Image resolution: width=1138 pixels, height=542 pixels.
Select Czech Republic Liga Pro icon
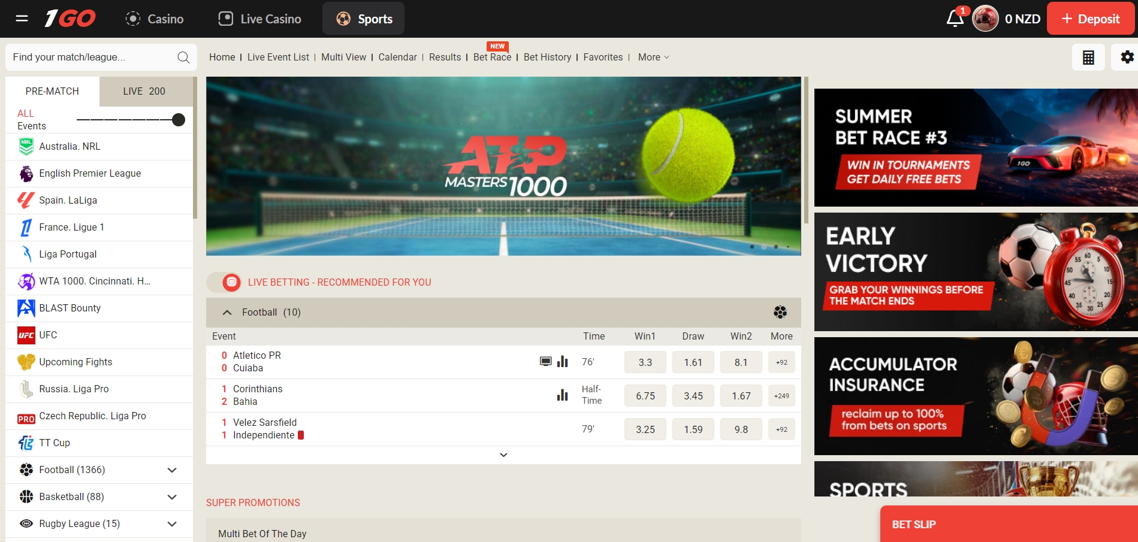pyautogui.click(x=26, y=419)
